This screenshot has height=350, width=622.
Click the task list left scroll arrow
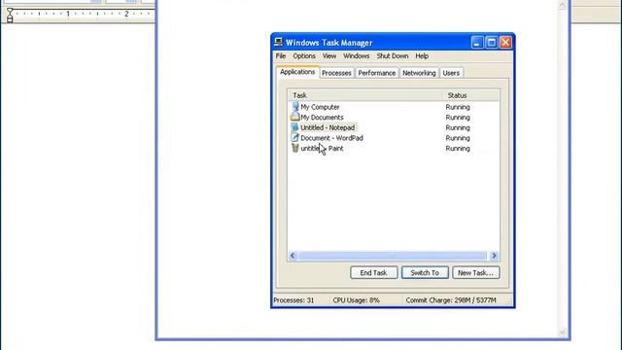(293, 256)
